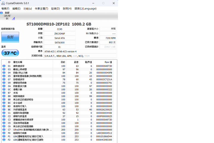Screen dimensions: 214x143
Task: Click the status orb for attribute C7
Action: click(4, 130)
